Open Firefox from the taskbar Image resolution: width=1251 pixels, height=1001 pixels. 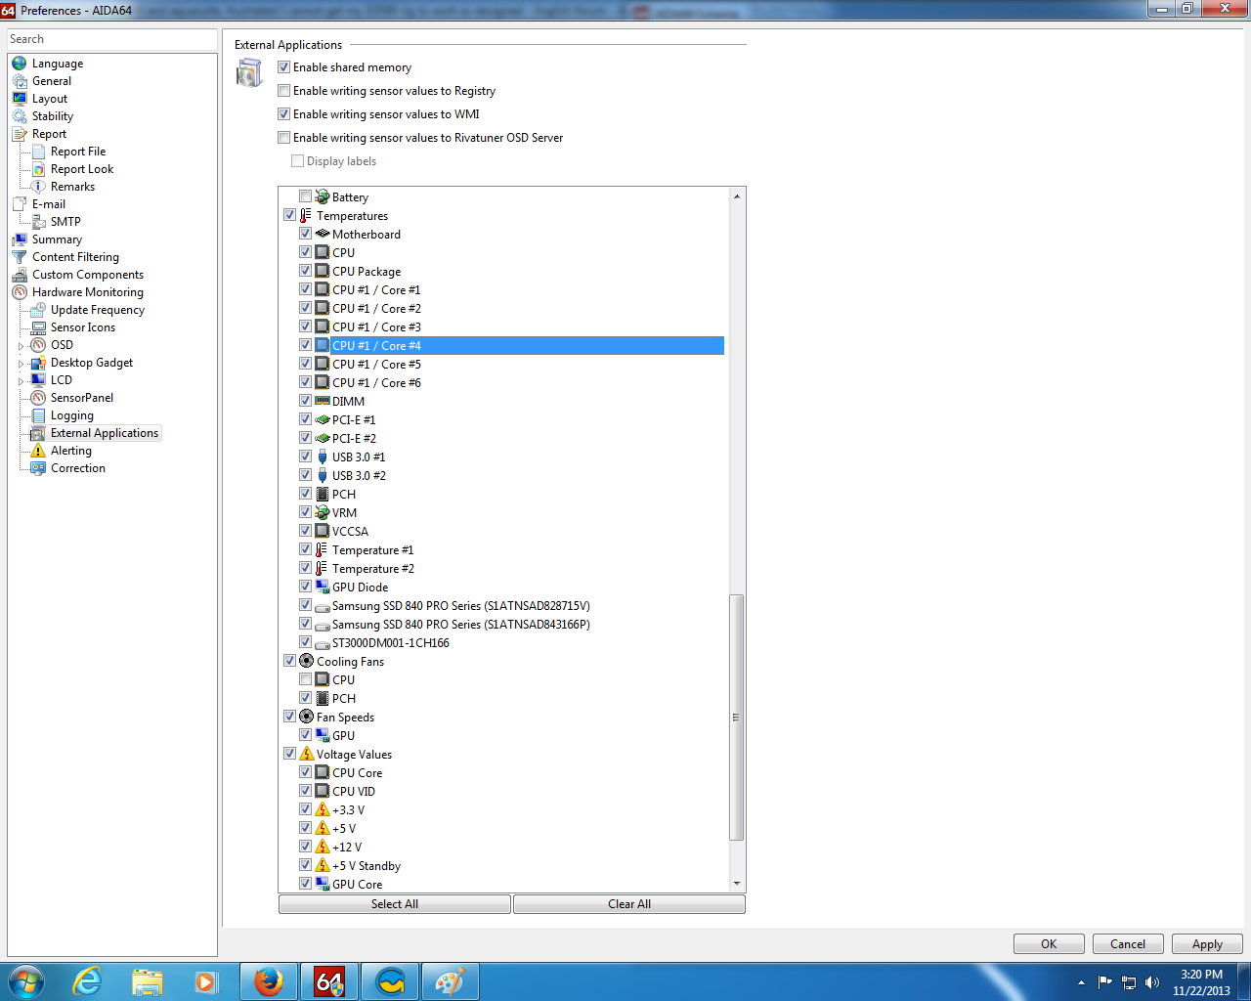(269, 980)
